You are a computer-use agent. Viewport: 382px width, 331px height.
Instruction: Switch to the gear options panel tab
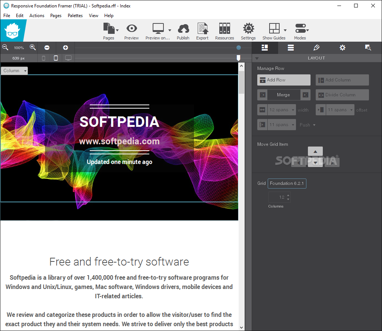tap(343, 48)
